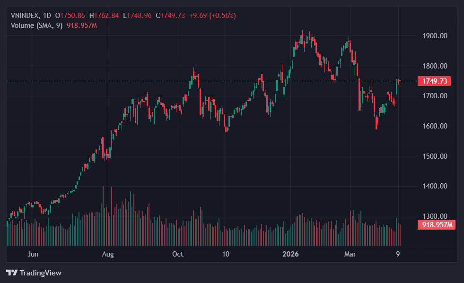The width and height of the screenshot is (464, 283).
Task: Click the Mar label on time axis
Action: click(350, 254)
